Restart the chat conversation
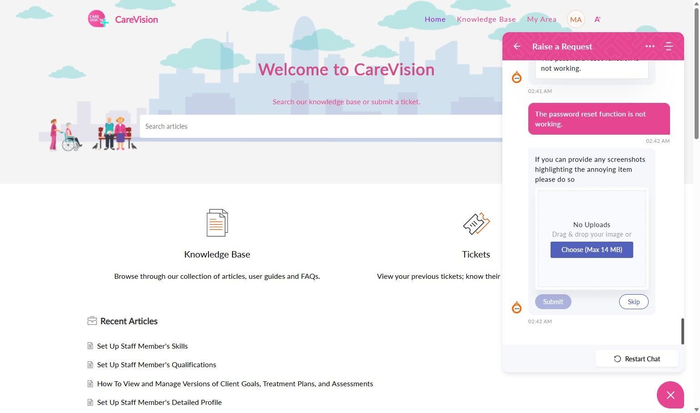This screenshot has height=413, width=700. [637, 359]
